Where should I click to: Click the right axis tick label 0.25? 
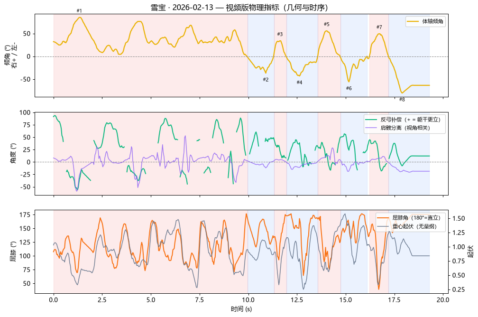click(x=459, y=289)
